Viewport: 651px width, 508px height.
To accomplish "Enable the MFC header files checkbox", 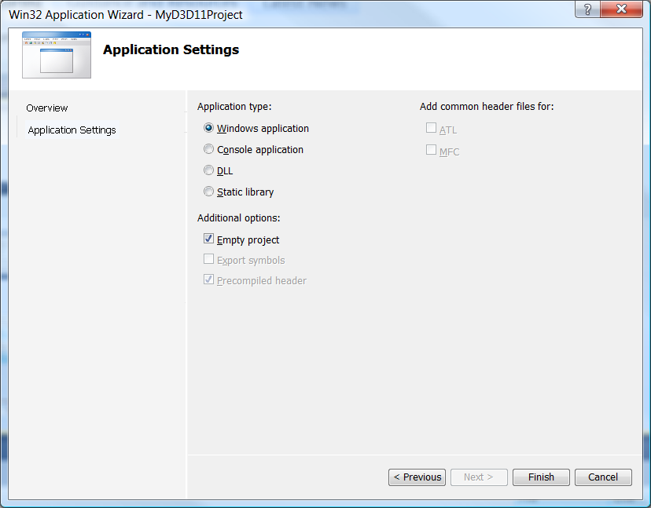I will click(431, 150).
